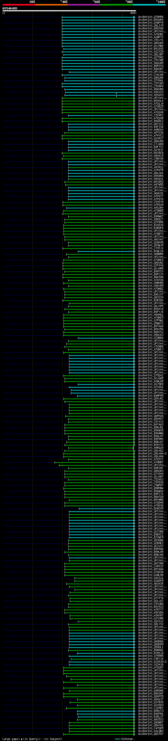Select hit label UniRef100_Q16I12
This screenshot has height=741, width=168.
[x=151, y=621]
